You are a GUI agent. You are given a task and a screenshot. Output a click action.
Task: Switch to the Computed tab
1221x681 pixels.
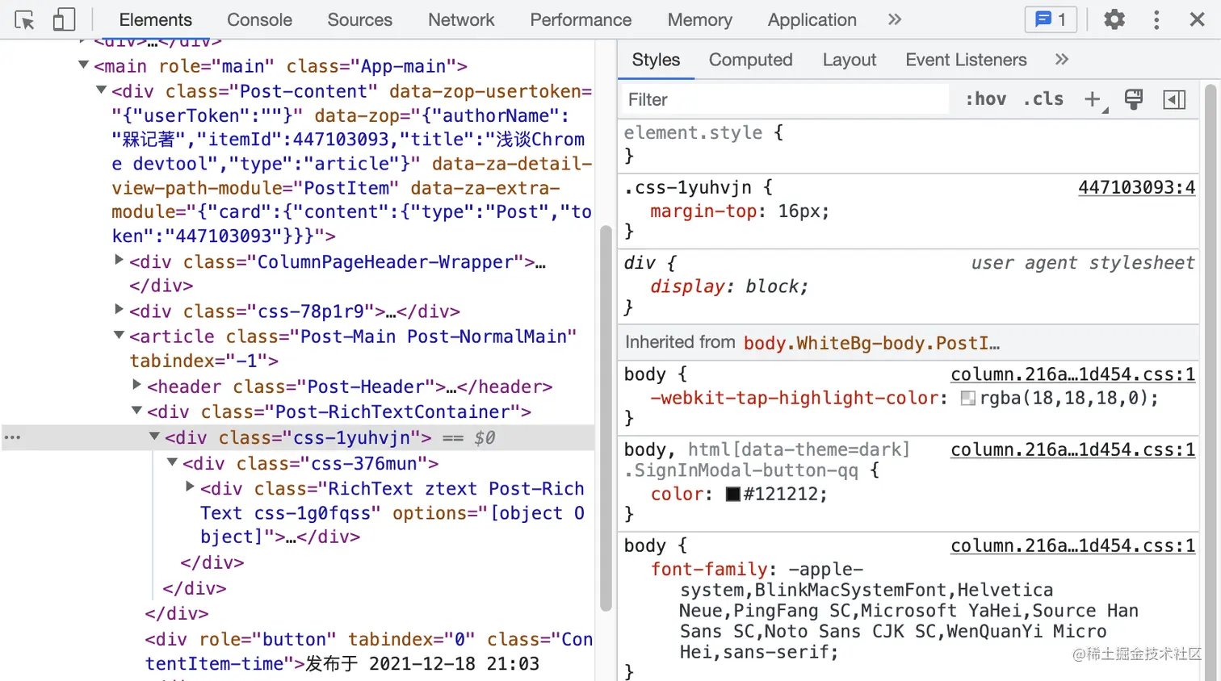coord(750,60)
